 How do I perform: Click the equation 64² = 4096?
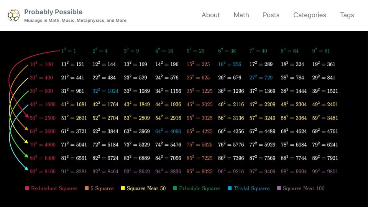[168, 131]
